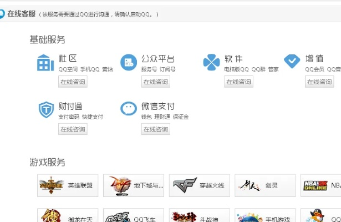Click the 软件 four-leaf clover icon
341x222 pixels.
(x=211, y=62)
